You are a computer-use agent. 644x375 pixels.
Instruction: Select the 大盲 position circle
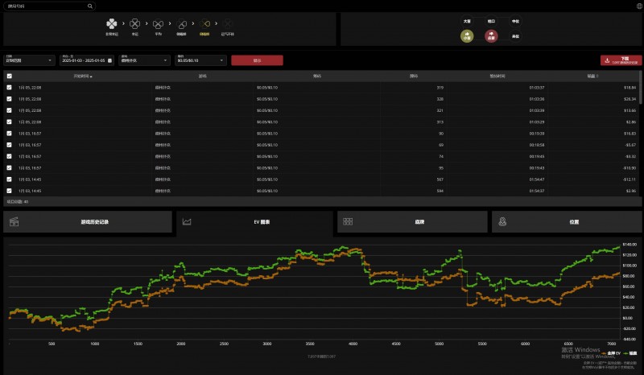(467, 23)
